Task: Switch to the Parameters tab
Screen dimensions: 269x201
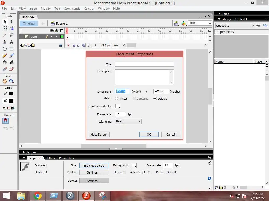Action: point(66,158)
